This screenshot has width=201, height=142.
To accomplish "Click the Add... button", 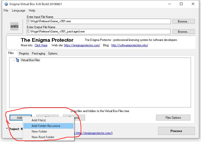I will pos(16,117).
